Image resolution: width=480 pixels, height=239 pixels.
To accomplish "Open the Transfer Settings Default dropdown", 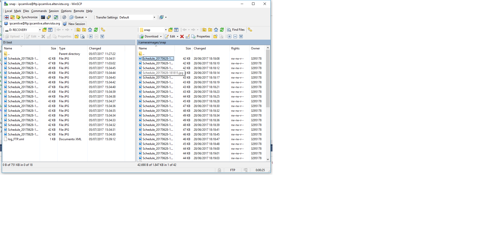I will coord(154,17).
